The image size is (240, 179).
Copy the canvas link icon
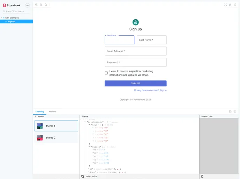click(235, 5)
